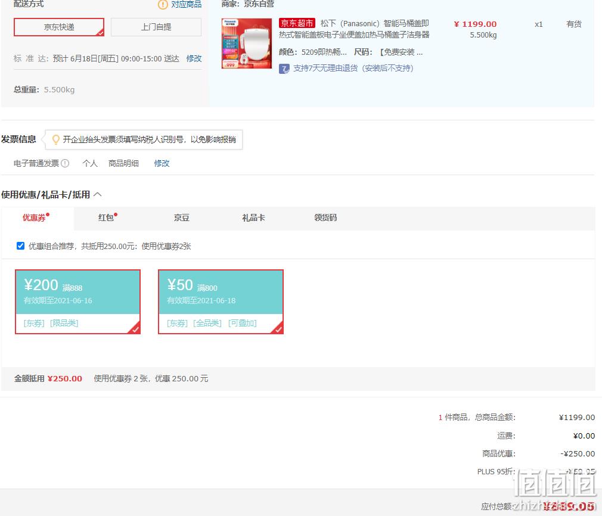Click the 个人 invoice title text
Image resolution: width=602 pixels, height=516 pixels.
(x=90, y=163)
